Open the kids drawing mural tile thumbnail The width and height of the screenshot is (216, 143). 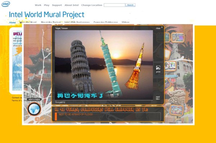click(x=171, y=66)
